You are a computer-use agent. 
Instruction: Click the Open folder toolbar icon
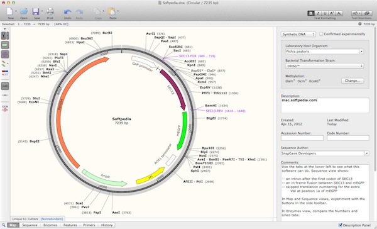pos(24,11)
